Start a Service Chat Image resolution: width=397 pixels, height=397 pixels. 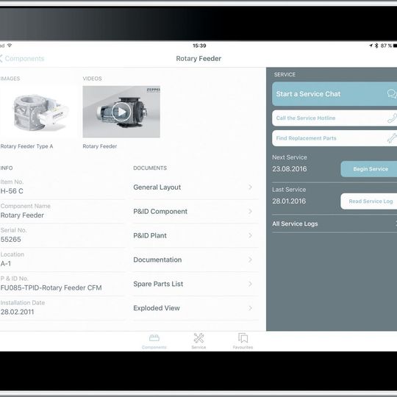point(335,94)
